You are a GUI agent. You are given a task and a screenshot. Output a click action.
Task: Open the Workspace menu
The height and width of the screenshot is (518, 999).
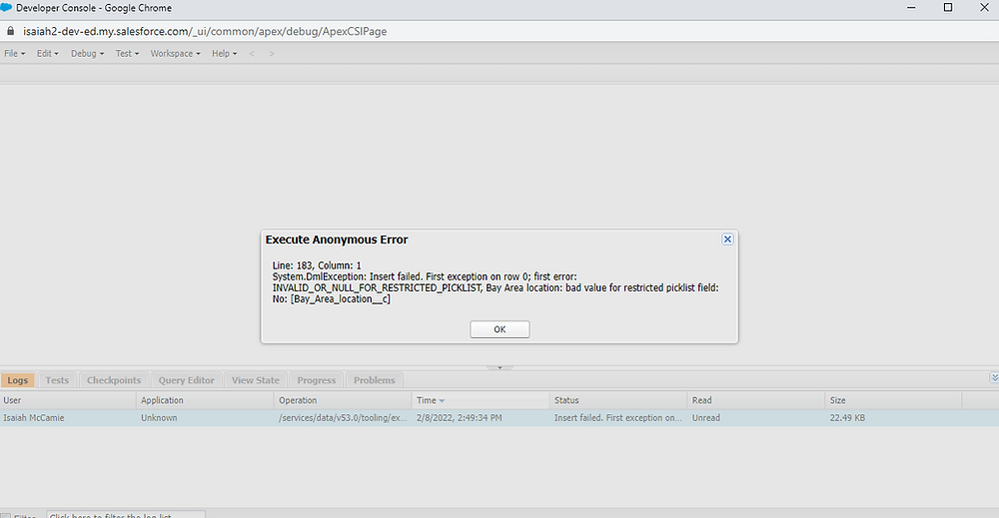(175, 54)
